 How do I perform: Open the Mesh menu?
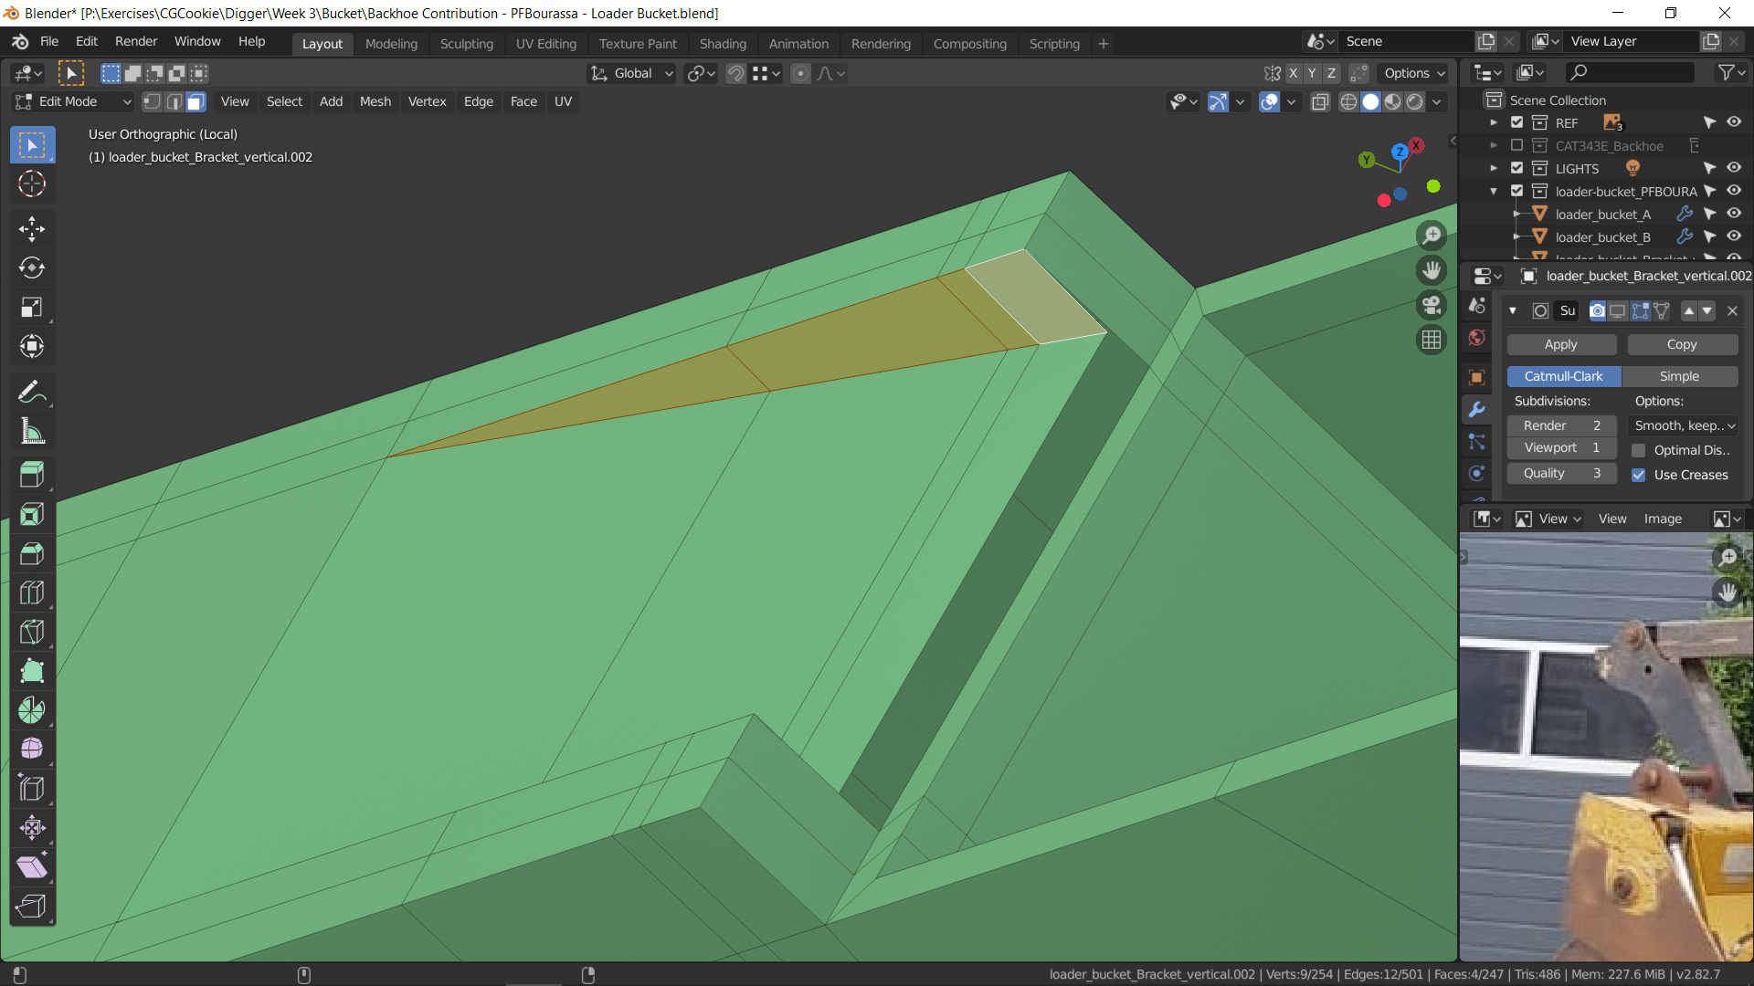[375, 102]
